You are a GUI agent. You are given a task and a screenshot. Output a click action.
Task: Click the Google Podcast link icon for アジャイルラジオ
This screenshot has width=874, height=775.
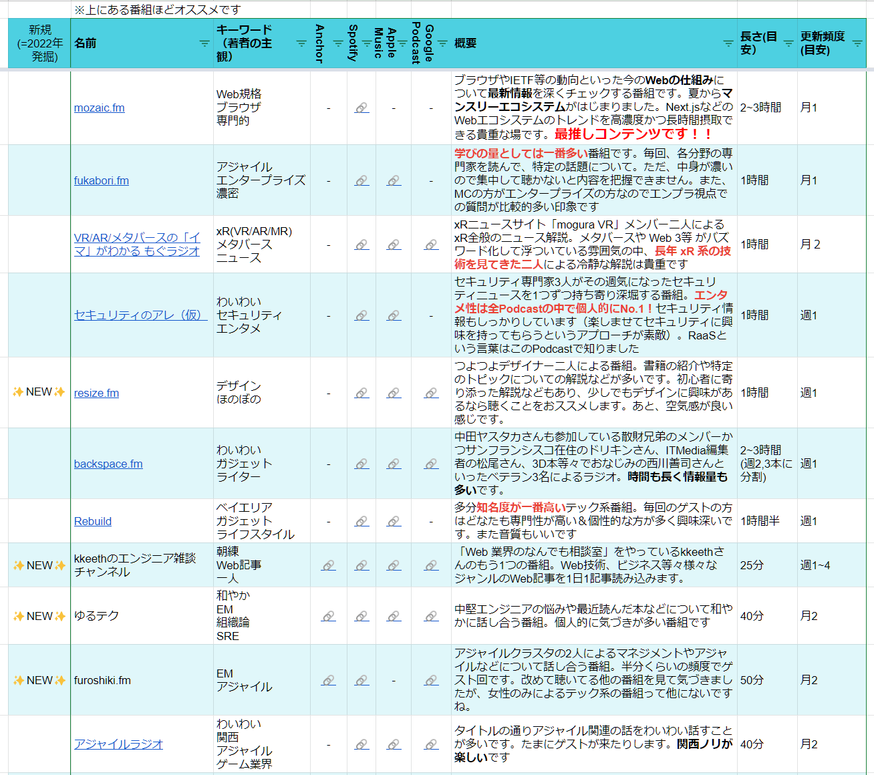pyautogui.click(x=431, y=744)
